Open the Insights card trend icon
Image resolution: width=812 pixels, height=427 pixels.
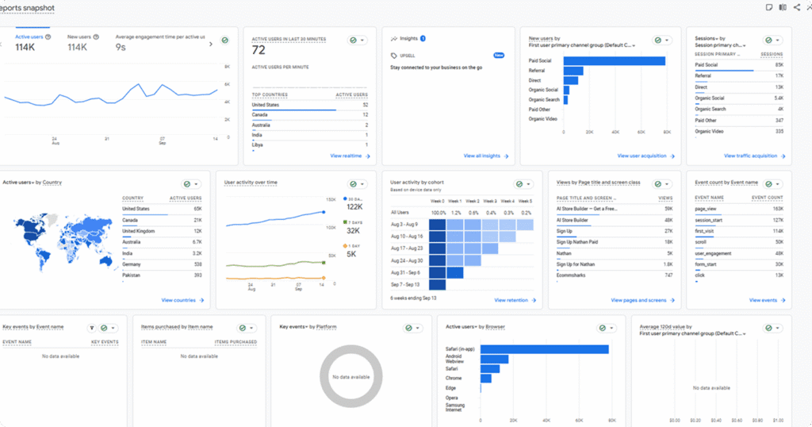[x=393, y=37]
